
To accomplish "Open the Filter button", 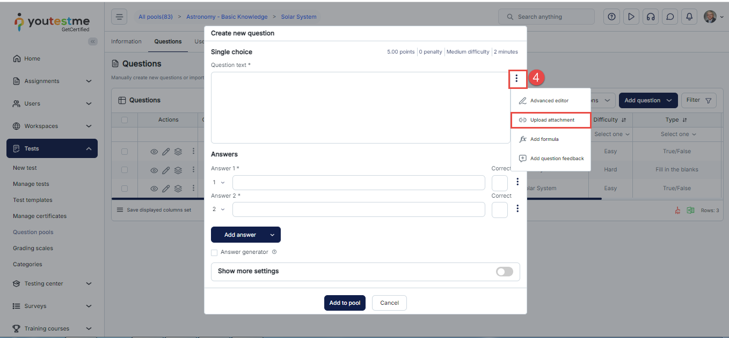I will [x=699, y=100].
